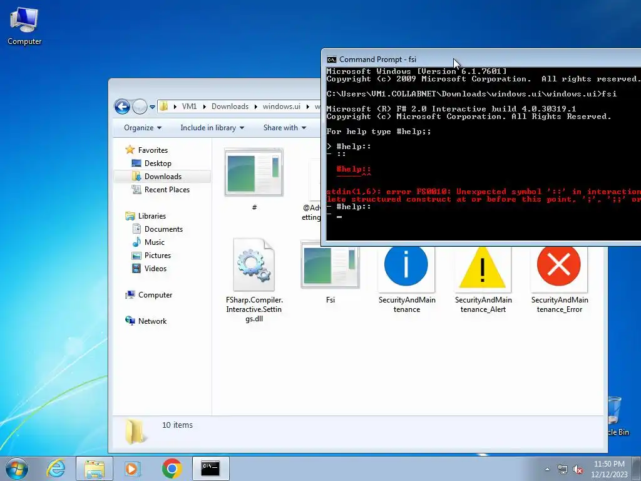Click the folder icon in the details pane
The image size is (641, 481).
click(135, 432)
